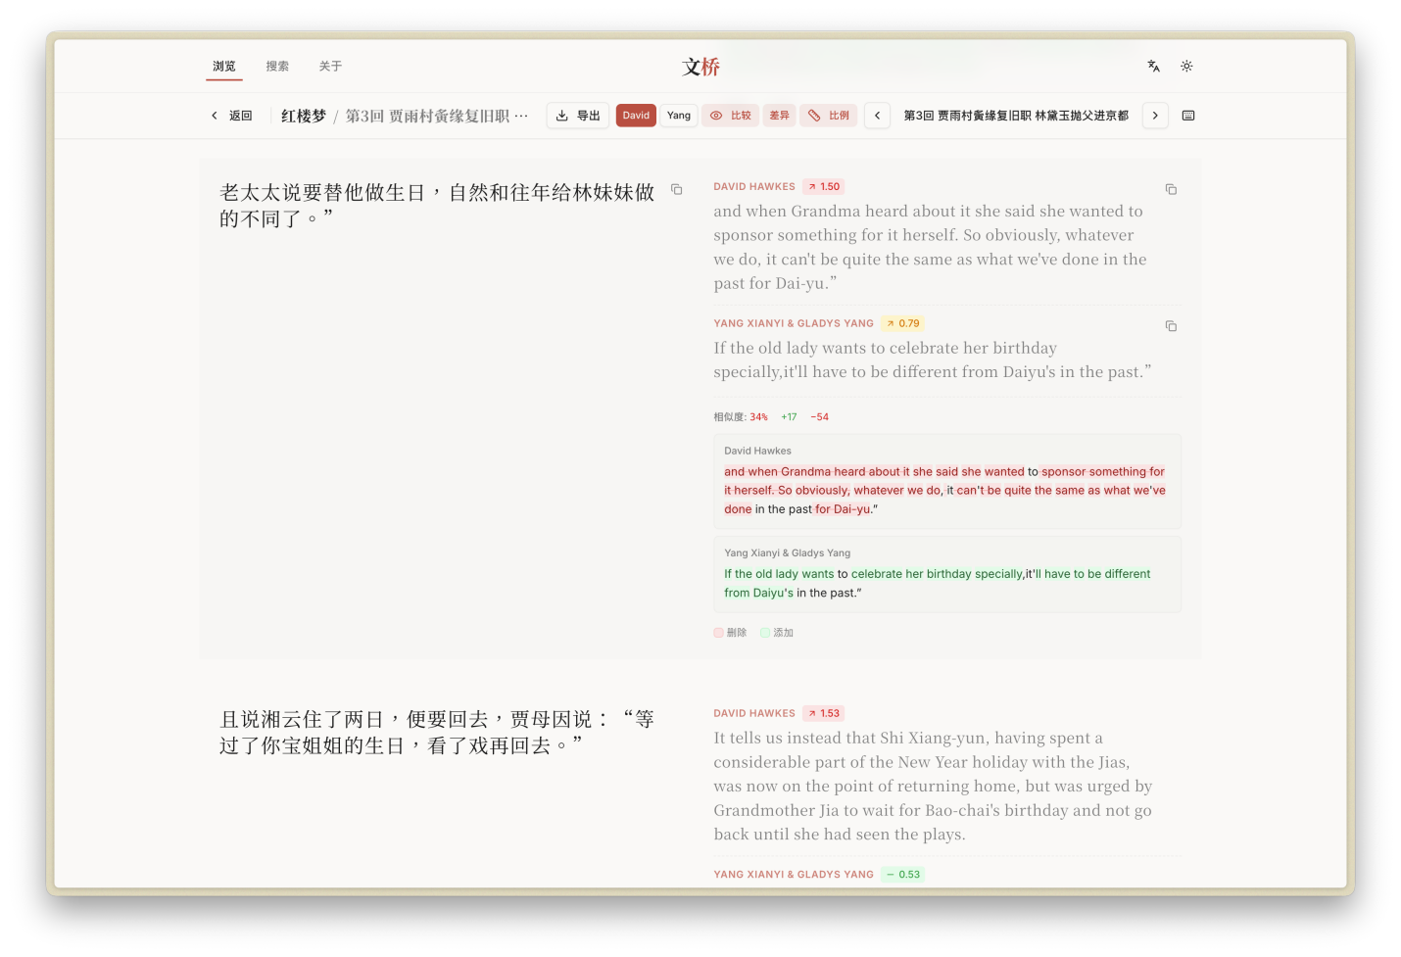Toggle the 比例 ratio display
Screen dimensions: 1401x957
pos(829,116)
